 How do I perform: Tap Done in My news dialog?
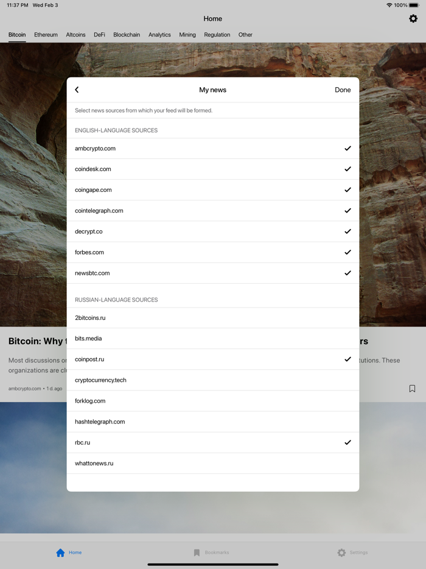343,90
